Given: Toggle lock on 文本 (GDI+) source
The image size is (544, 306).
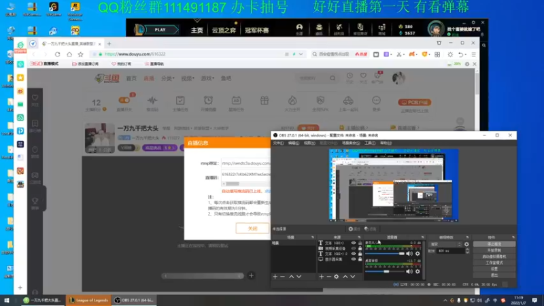Looking at the screenshot, I should point(360,243).
